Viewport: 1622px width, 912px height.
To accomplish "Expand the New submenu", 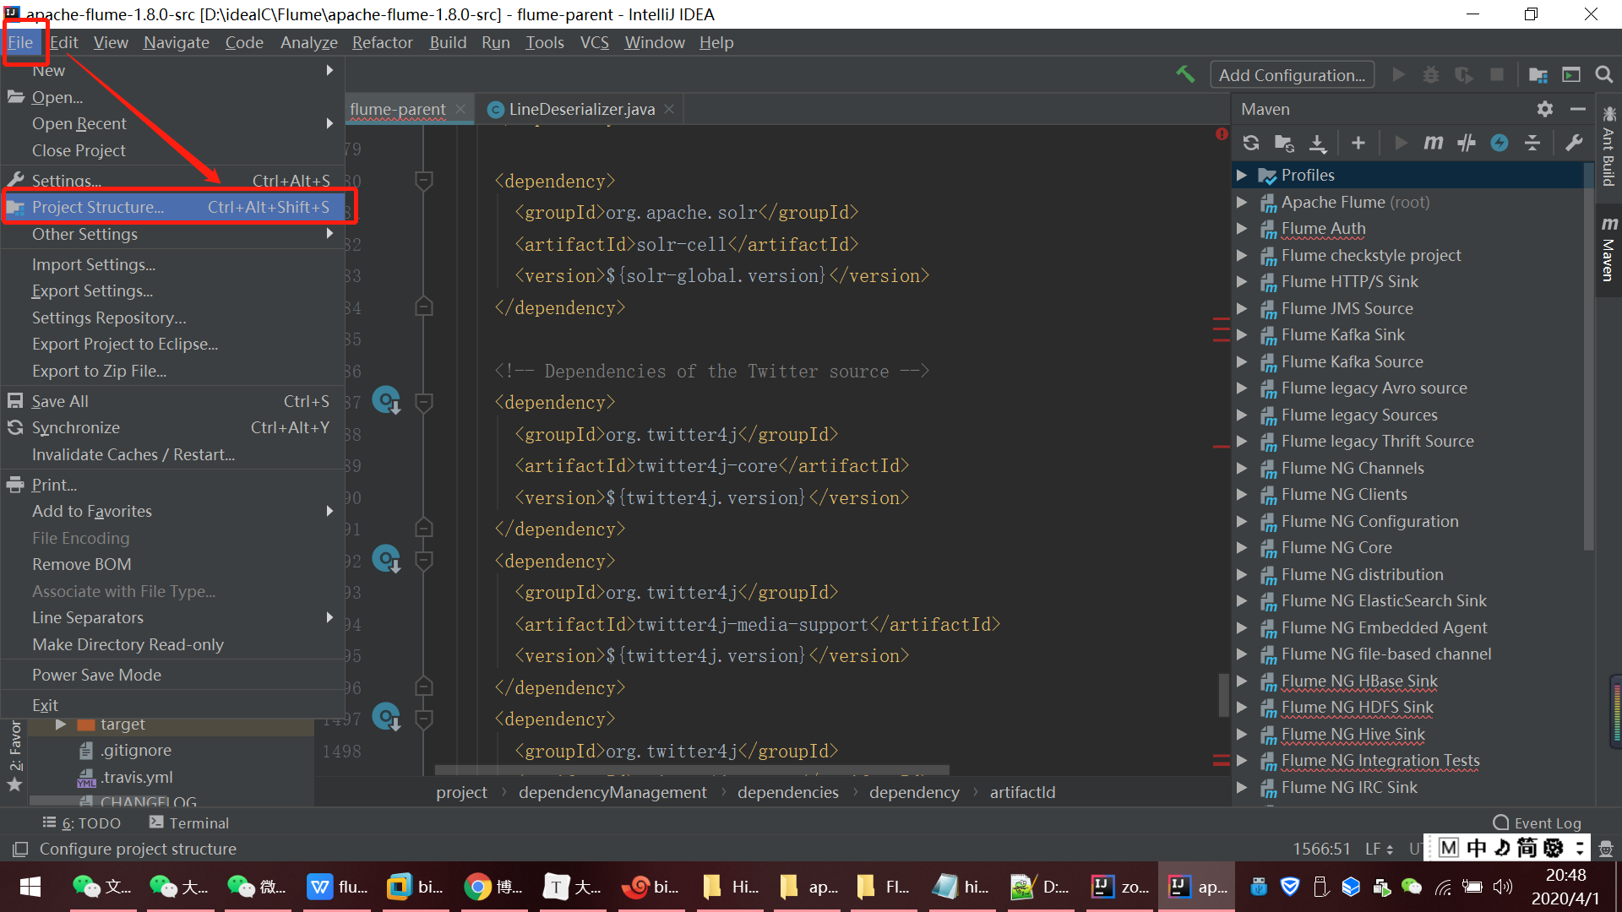I will tap(173, 71).
